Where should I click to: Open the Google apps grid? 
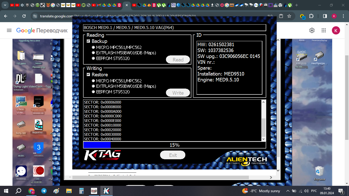pos(324,31)
